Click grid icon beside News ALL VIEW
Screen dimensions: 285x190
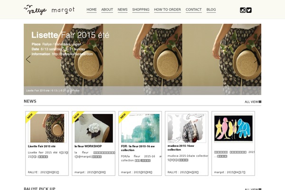[x=260, y=102]
